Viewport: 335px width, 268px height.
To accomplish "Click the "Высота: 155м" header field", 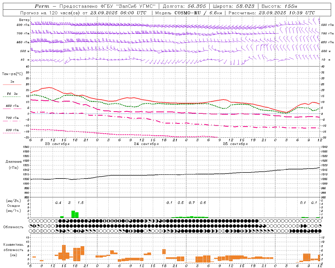I will 280,6.
